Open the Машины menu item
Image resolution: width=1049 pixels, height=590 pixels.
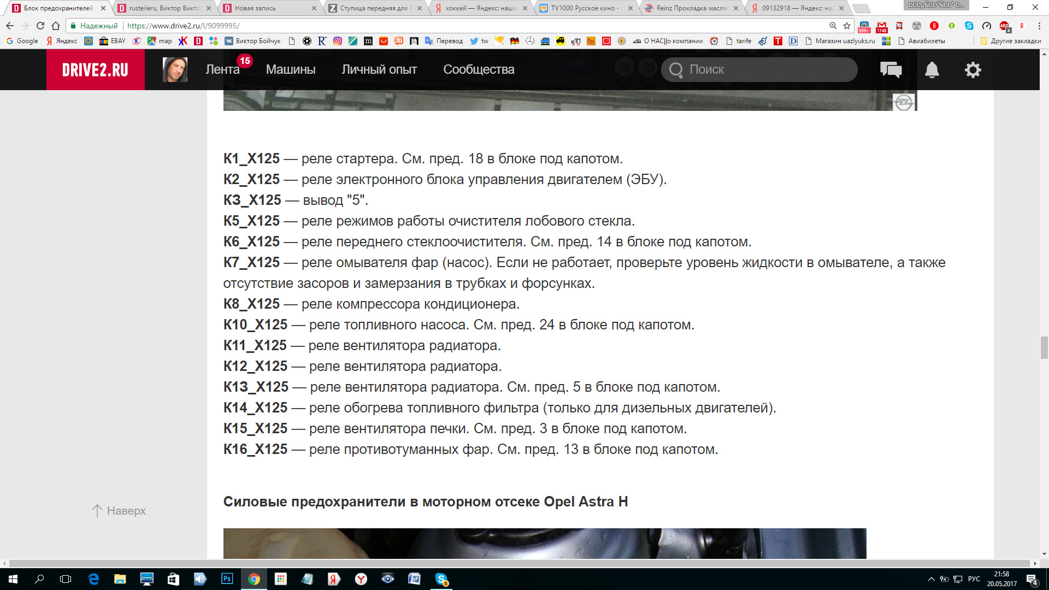click(290, 70)
